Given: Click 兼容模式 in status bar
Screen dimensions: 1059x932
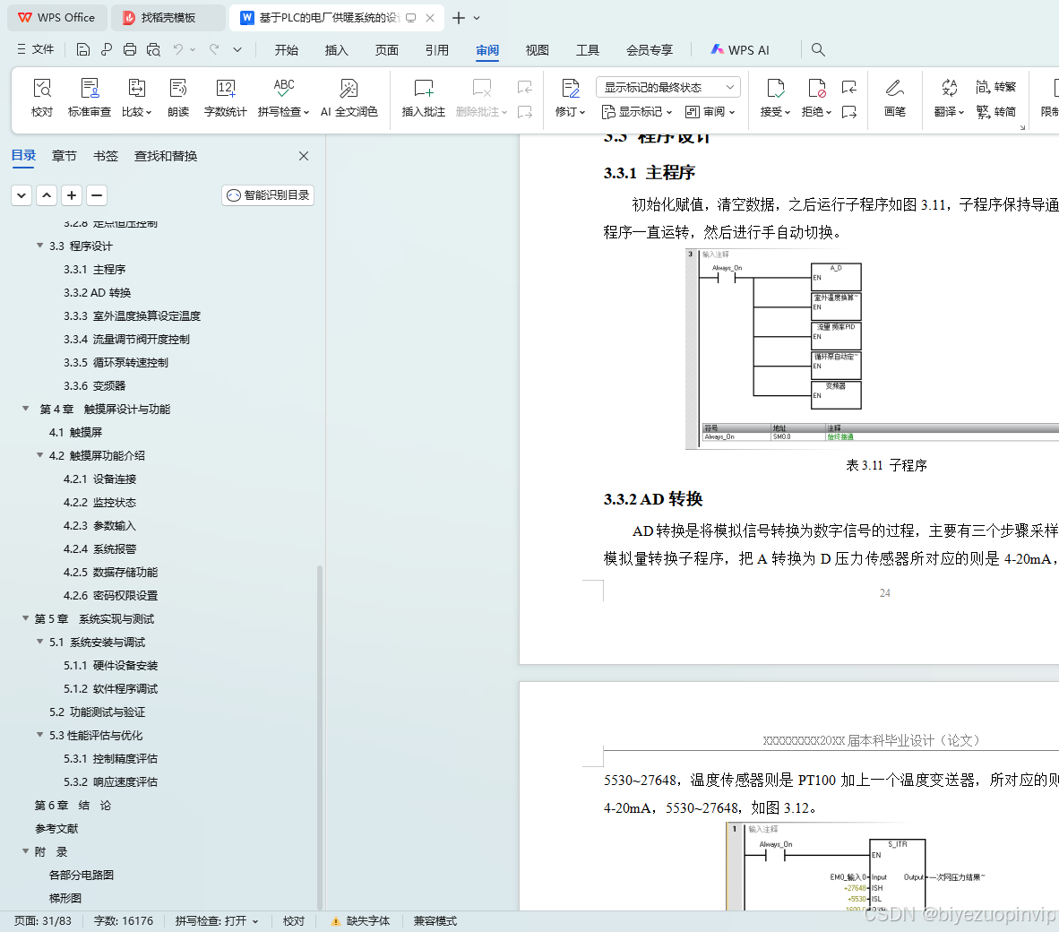Looking at the screenshot, I should coord(435,921).
